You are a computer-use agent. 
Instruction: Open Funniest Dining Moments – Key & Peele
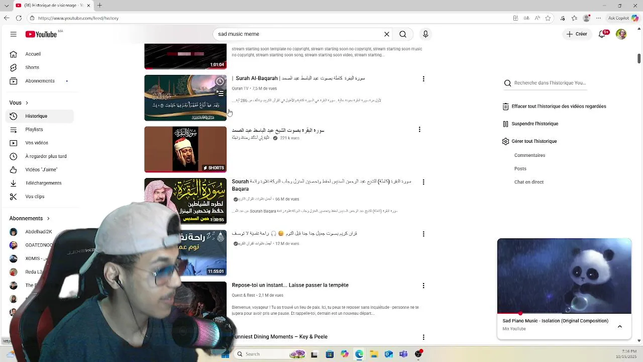280,337
